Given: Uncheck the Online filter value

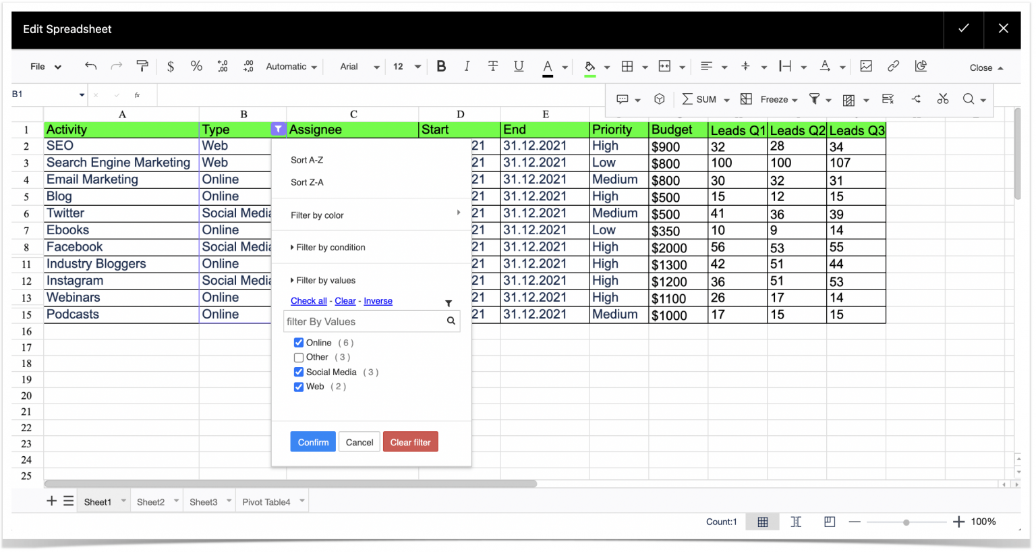Looking at the screenshot, I should (x=298, y=342).
